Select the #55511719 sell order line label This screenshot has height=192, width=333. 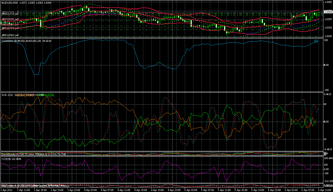click(x=10, y=13)
